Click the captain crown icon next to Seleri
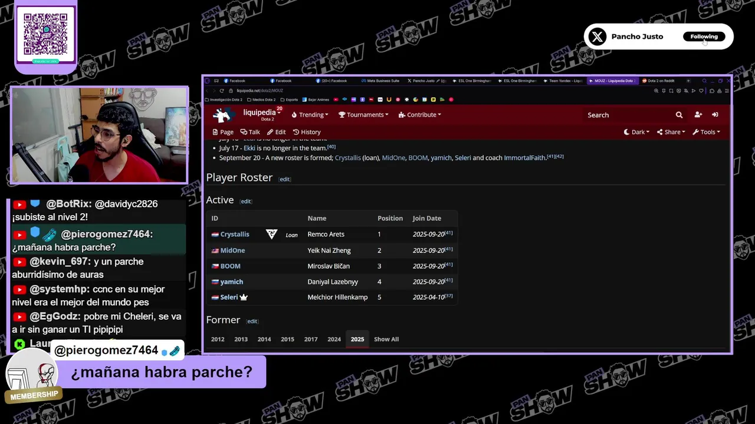The image size is (755, 424). click(244, 297)
